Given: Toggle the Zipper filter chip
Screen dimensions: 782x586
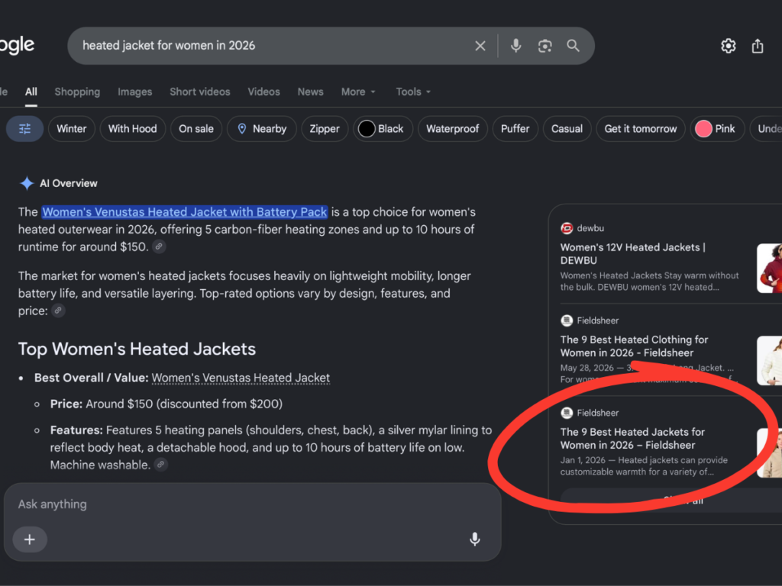Looking at the screenshot, I should pyautogui.click(x=325, y=128).
